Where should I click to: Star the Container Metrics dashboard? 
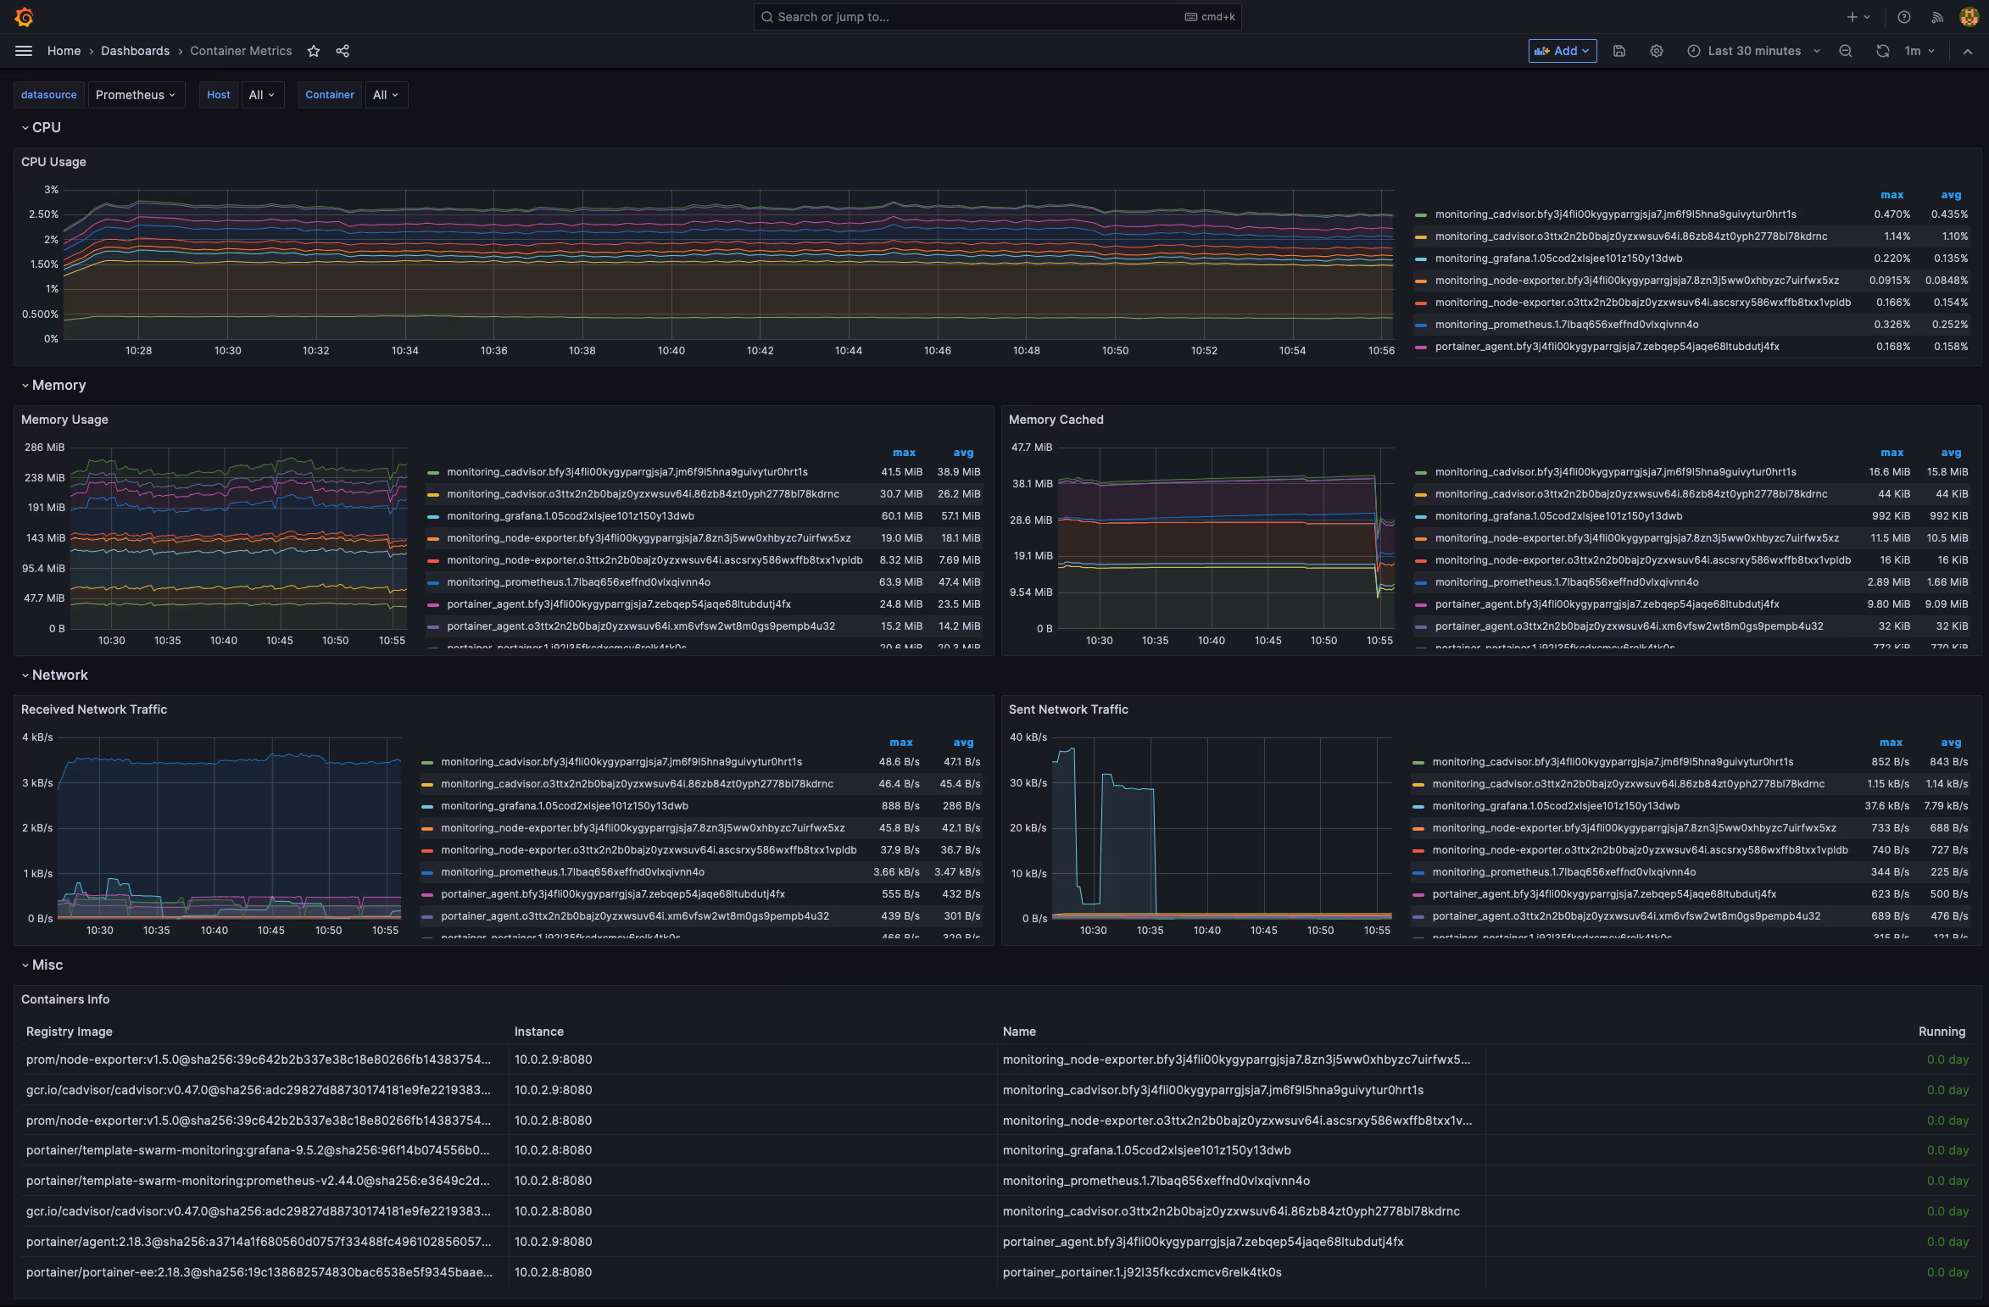point(314,51)
